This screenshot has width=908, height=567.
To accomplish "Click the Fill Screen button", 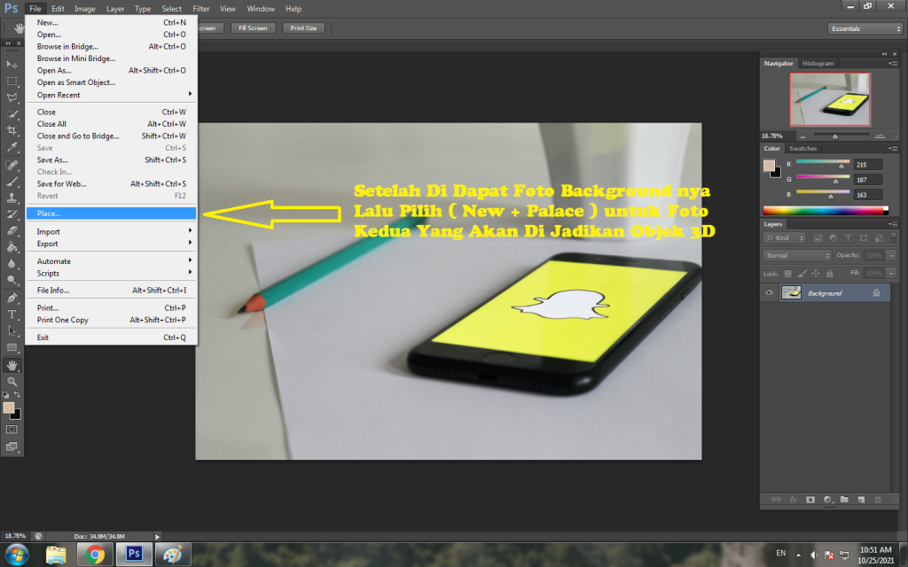I will tap(253, 27).
